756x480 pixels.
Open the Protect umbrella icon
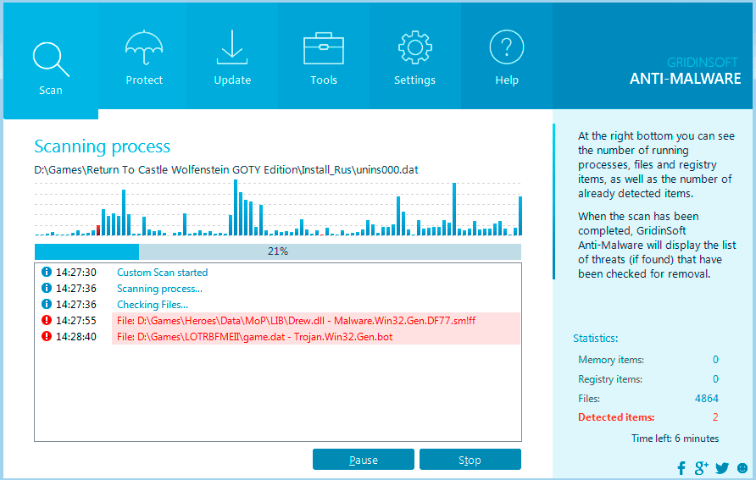tap(144, 47)
